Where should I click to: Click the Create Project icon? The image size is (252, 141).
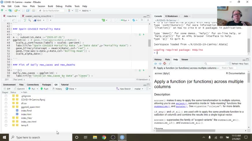pyautogui.click(x=10, y=10)
